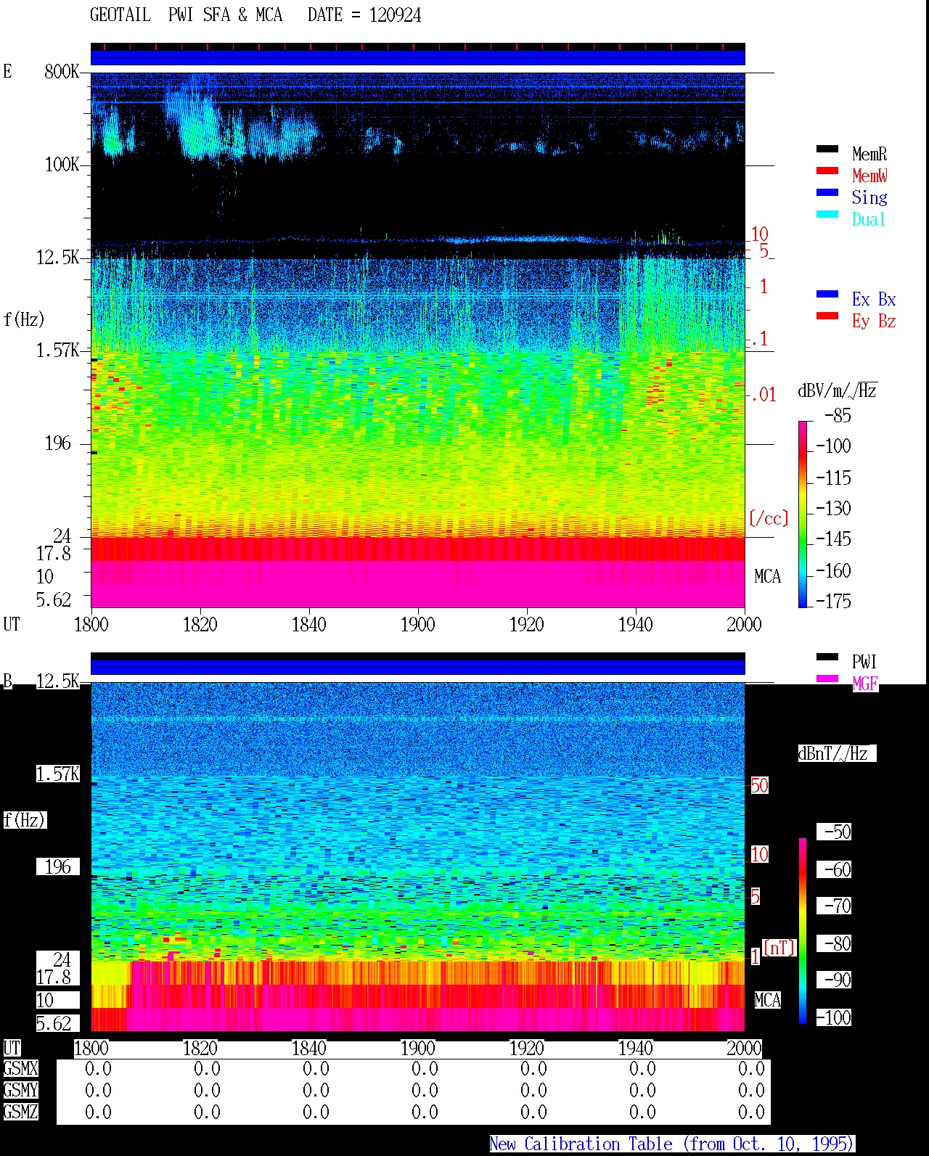Click the 1820 UT label under the electric panel
The image size is (929, 1156).
click(200, 624)
